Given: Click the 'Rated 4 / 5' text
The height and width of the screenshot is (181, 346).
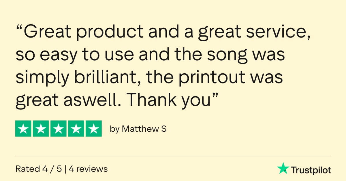Looking at the screenshot, I should point(39,169).
